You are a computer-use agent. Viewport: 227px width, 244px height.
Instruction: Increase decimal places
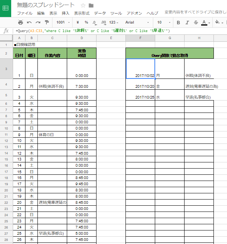(103, 23)
